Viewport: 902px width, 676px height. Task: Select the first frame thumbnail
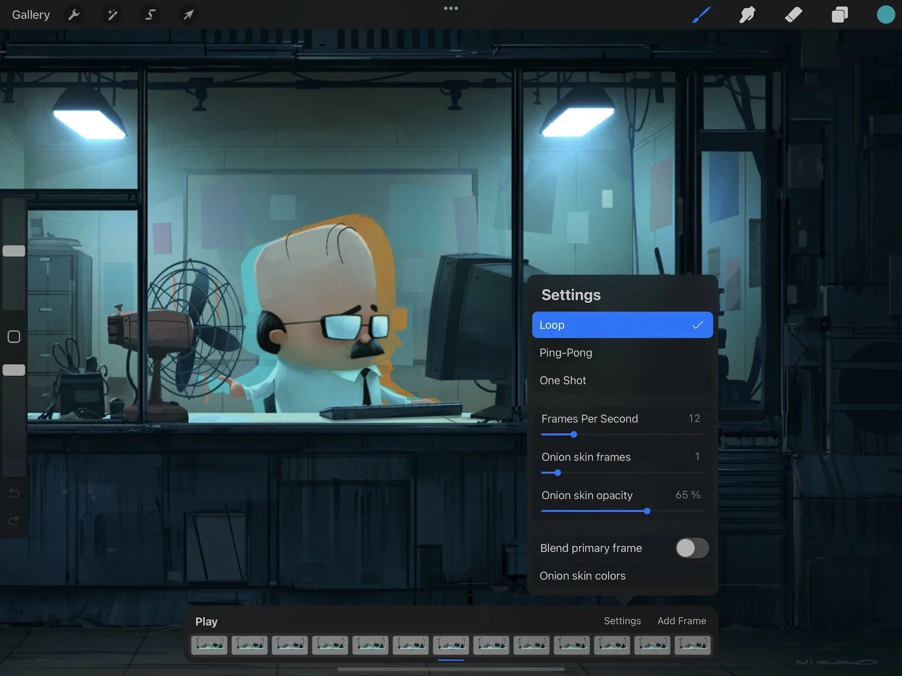pyautogui.click(x=209, y=645)
